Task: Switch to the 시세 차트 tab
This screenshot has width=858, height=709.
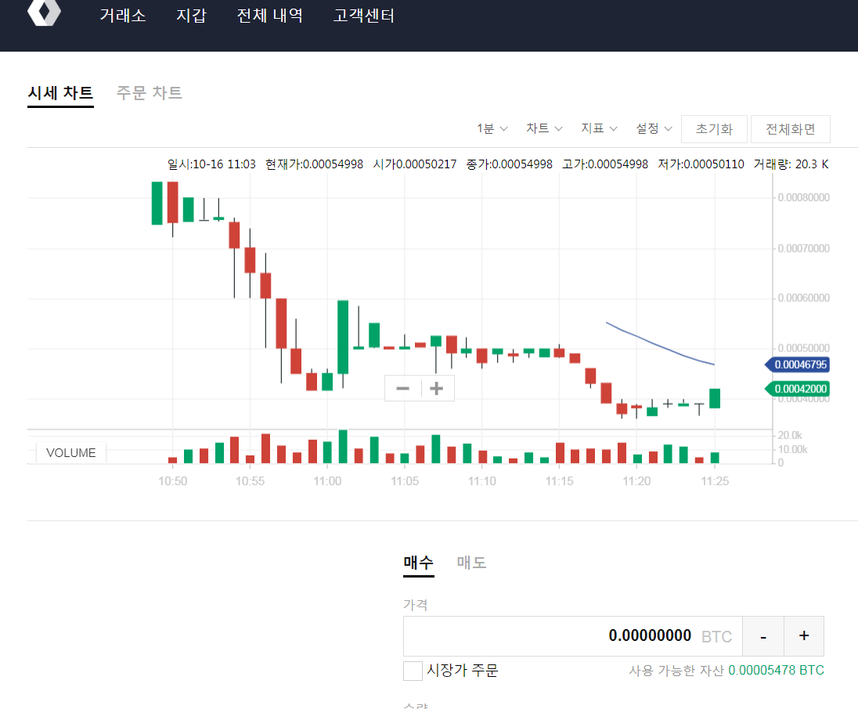Action: 61,93
